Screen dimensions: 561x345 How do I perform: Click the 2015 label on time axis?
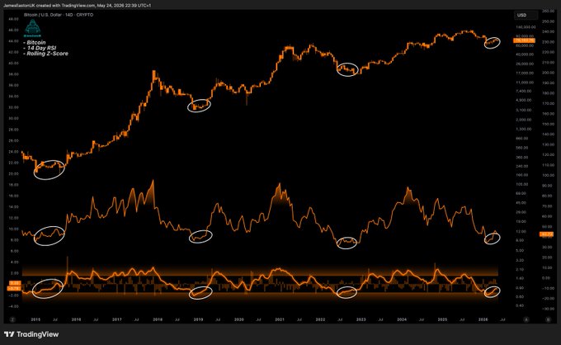[35, 319]
